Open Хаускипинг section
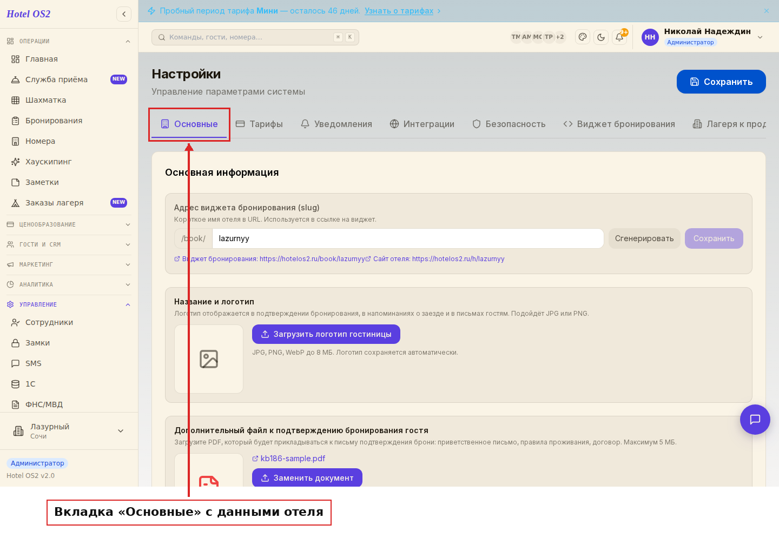The width and height of the screenshot is (779, 538). click(69, 162)
